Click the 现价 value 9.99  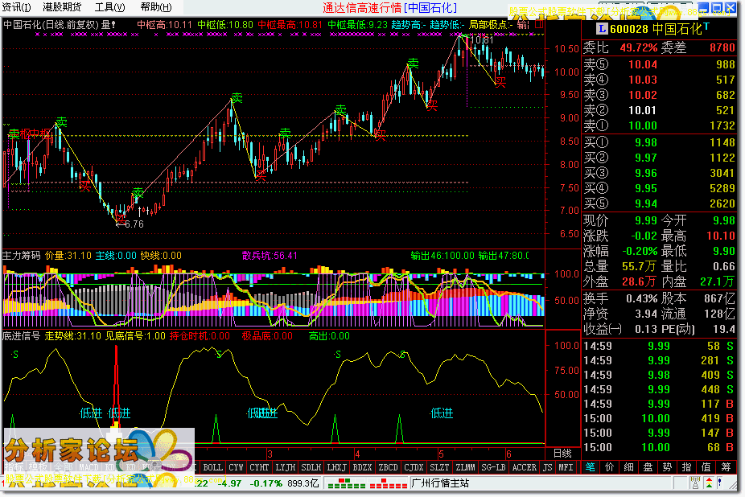pos(646,220)
